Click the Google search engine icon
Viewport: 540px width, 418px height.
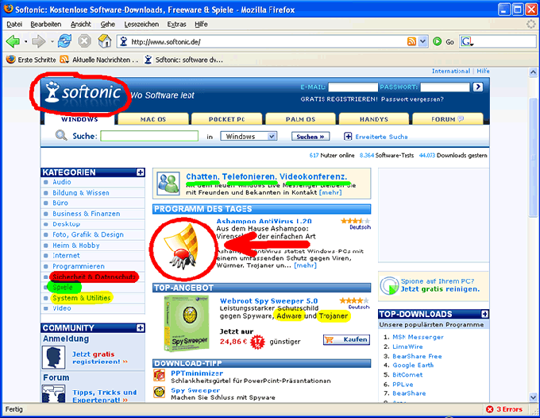pyautogui.click(x=467, y=41)
